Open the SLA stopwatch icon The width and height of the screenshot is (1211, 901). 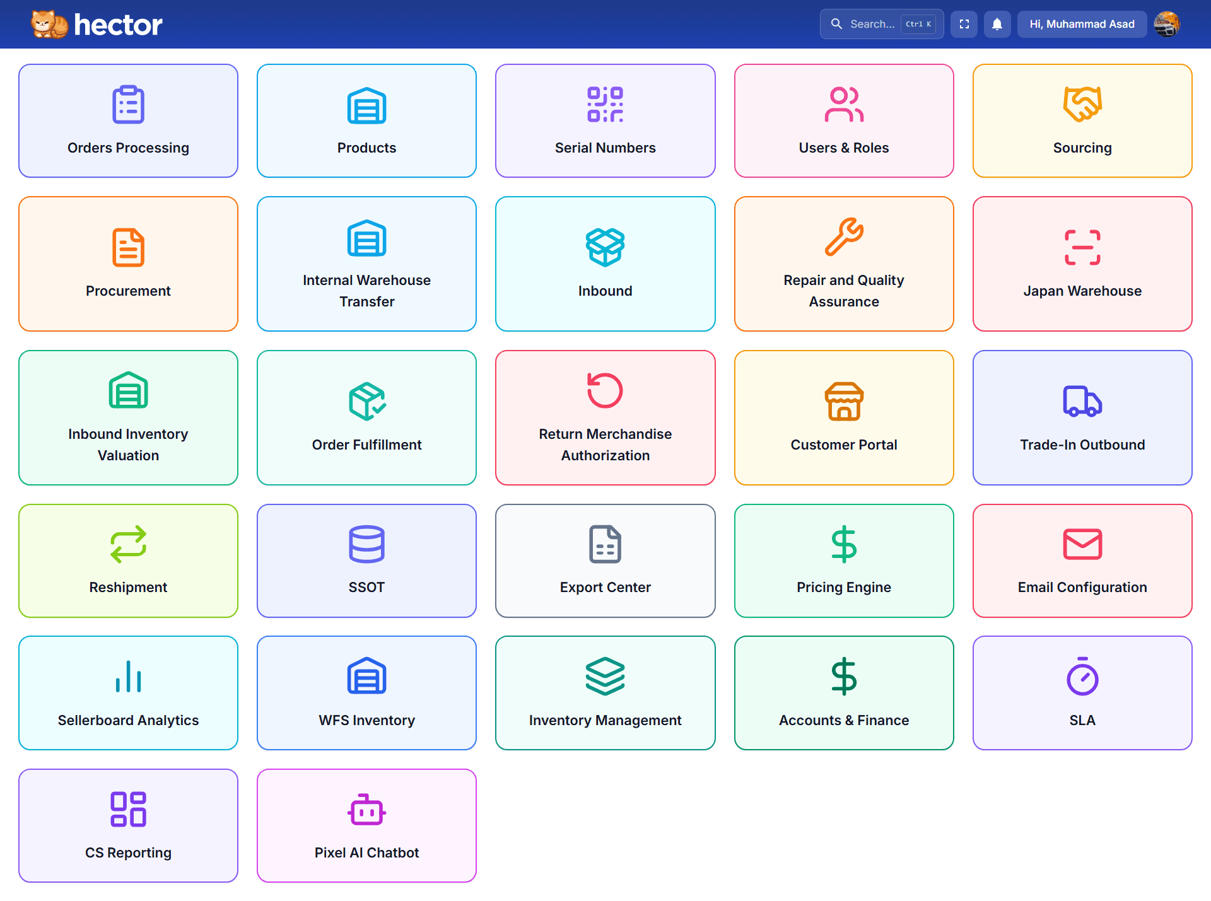(x=1082, y=677)
